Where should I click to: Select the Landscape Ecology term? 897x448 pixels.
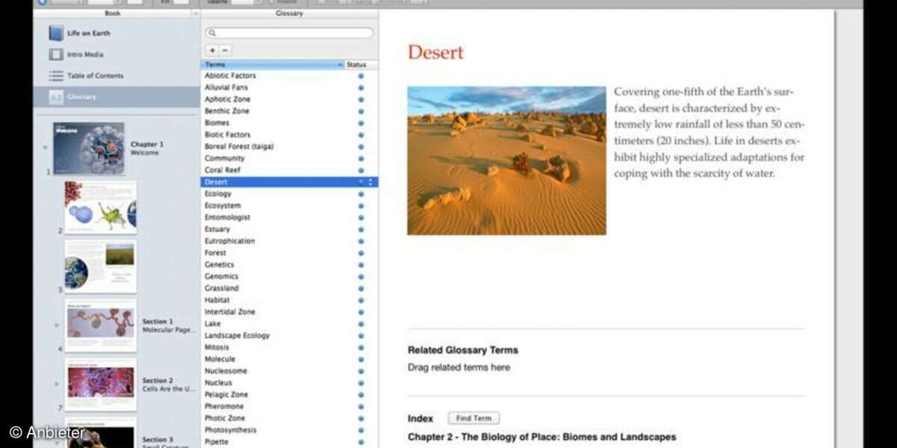[x=237, y=335]
